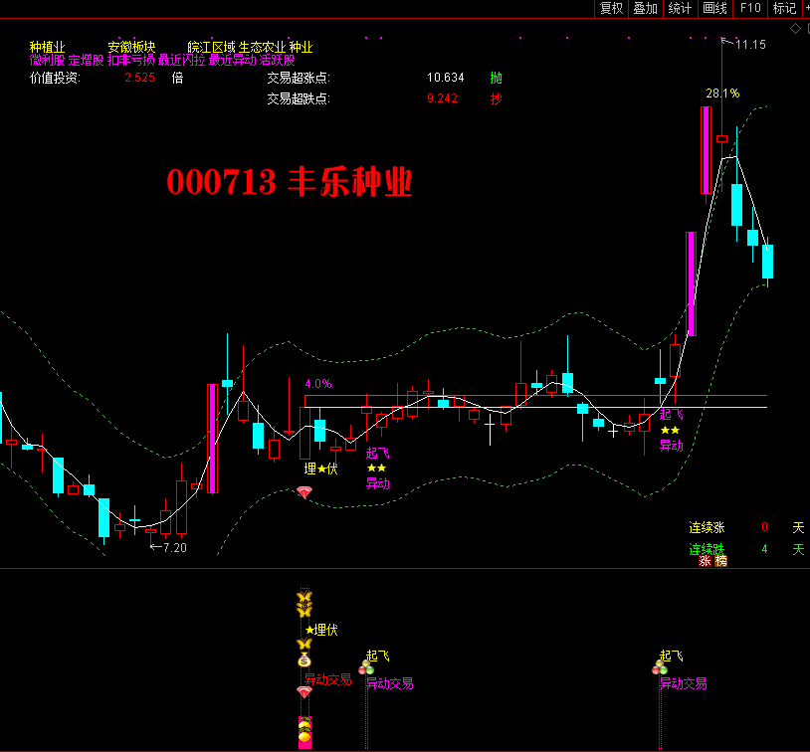Select the 画线 drawing tool
Screen dimensions: 810x752
(715, 9)
